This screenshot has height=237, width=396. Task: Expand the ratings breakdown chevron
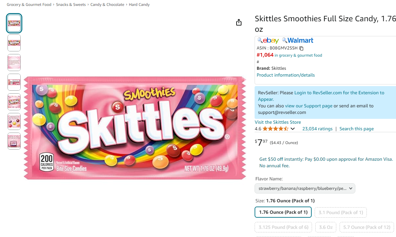293,129
